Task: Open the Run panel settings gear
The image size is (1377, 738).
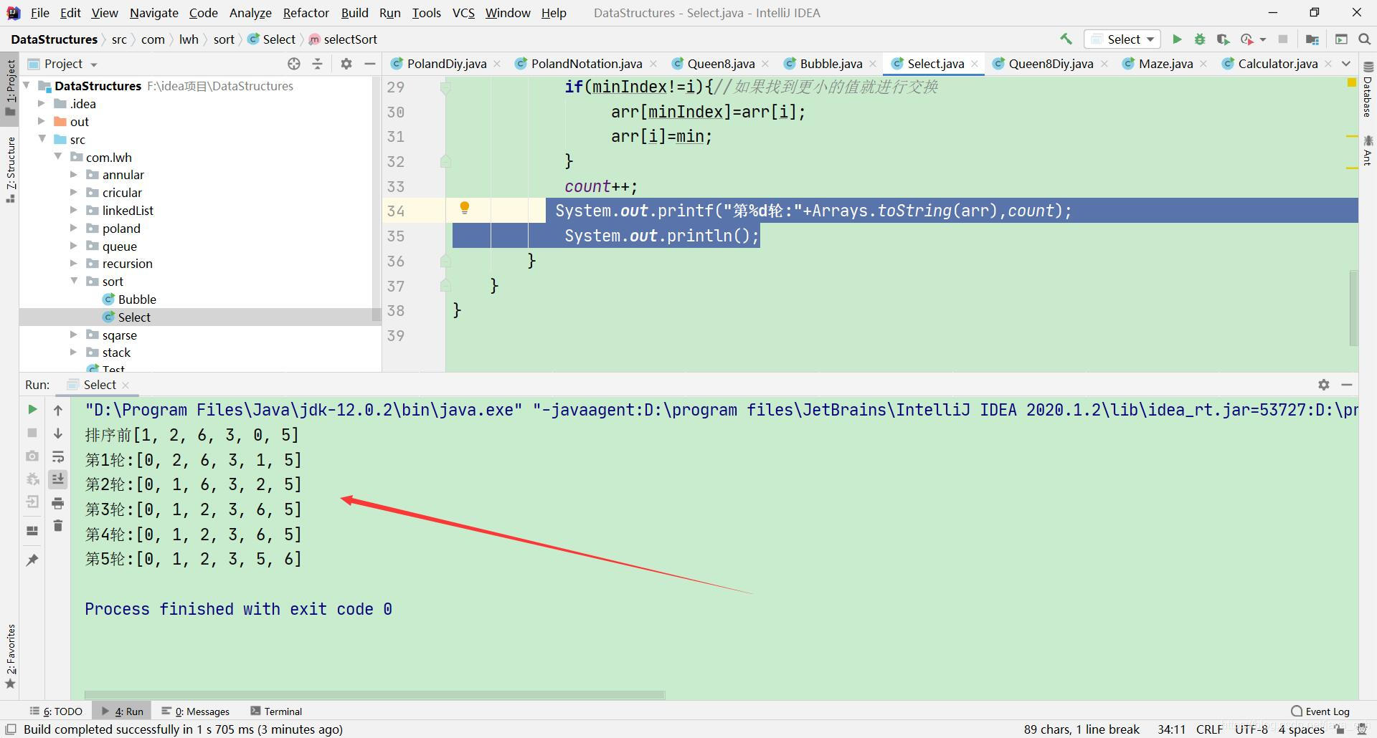Action: click(1324, 385)
